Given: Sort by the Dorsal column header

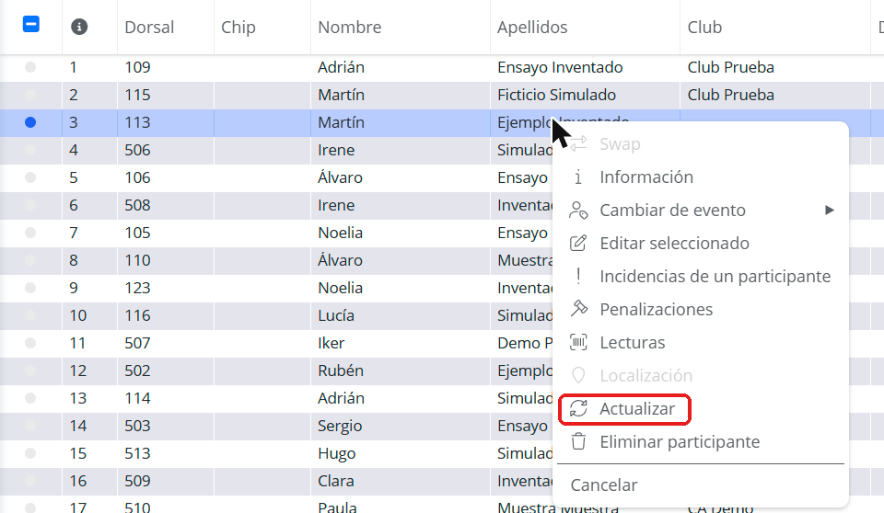Looking at the screenshot, I should click(149, 27).
